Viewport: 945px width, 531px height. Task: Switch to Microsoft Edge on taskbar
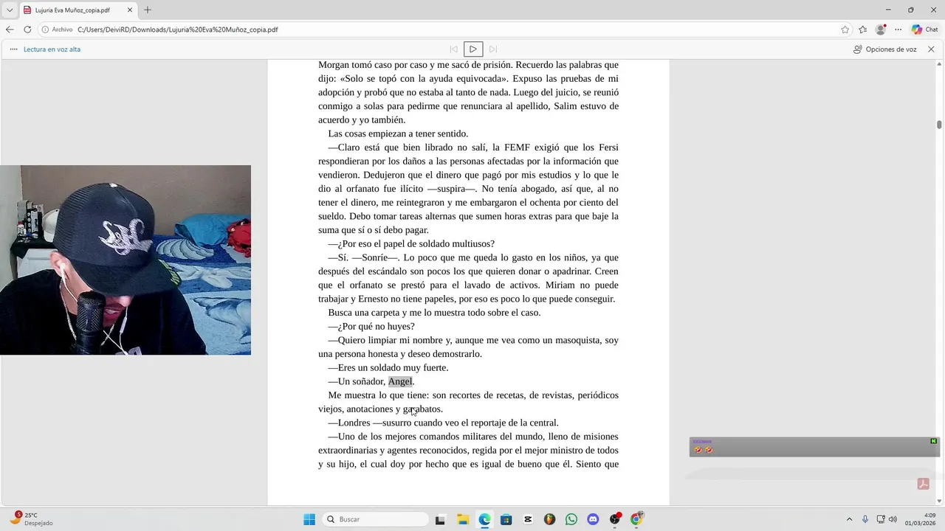[x=484, y=519]
